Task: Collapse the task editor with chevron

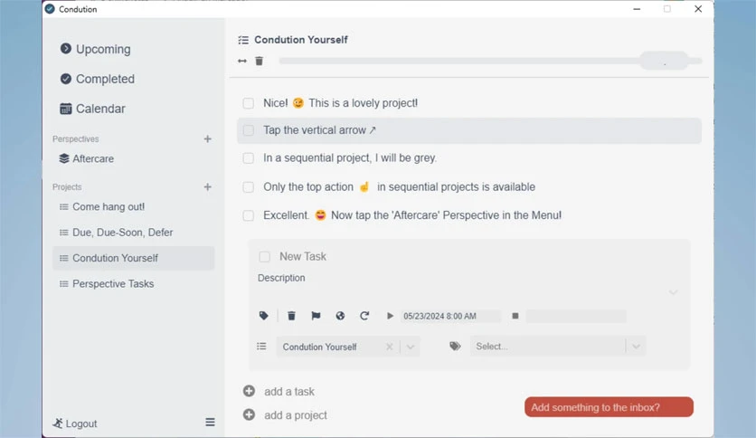Action: 674,292
